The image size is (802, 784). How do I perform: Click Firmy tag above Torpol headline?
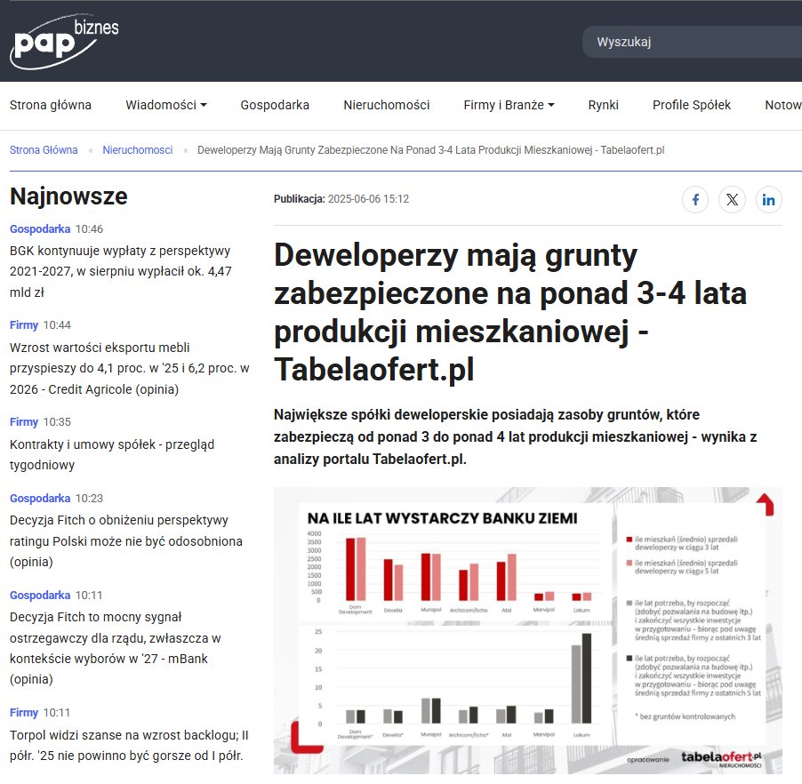tap(24, 712)
